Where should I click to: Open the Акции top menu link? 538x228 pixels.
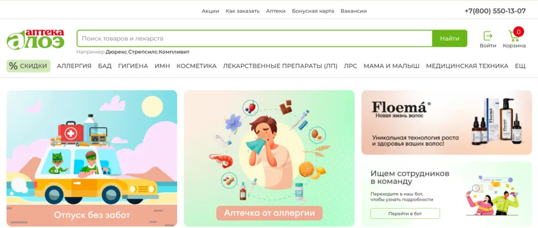[211, 11]
